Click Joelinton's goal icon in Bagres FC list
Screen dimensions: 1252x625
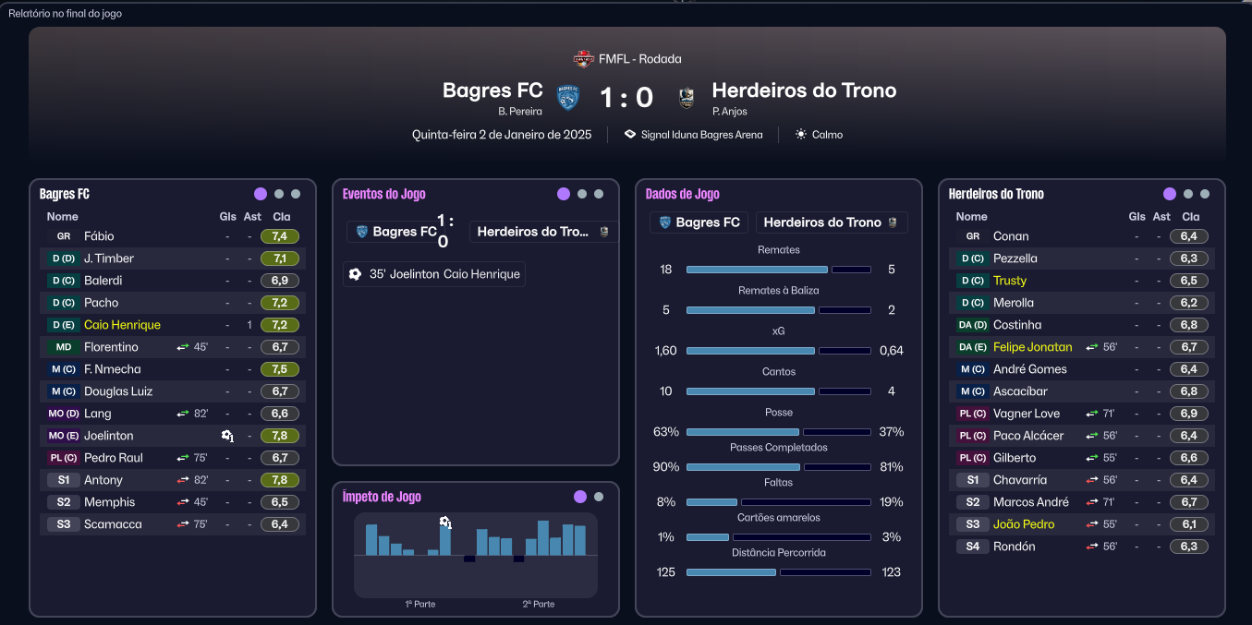227,436
